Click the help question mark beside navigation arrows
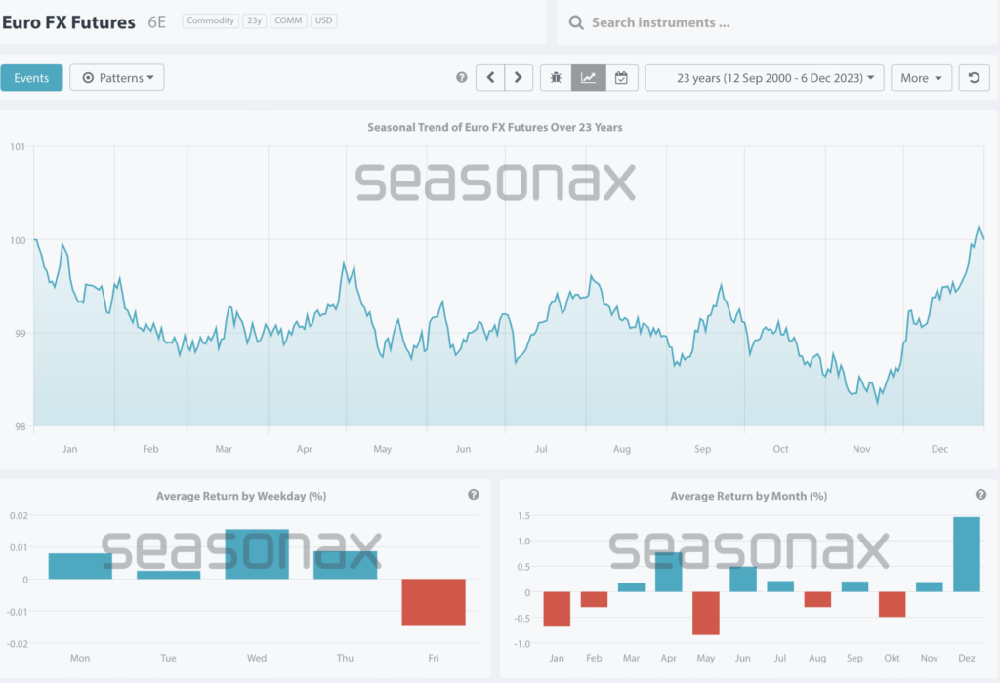The image size is (1000, 683). [462, 78]
